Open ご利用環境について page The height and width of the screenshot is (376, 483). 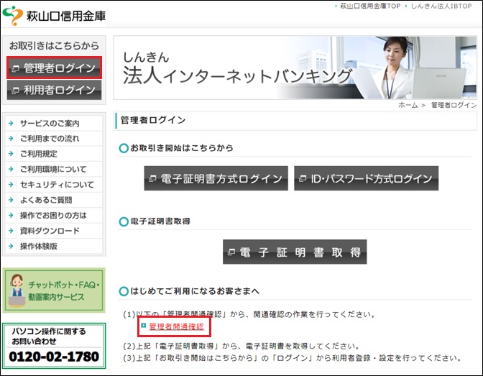(53, 170)
